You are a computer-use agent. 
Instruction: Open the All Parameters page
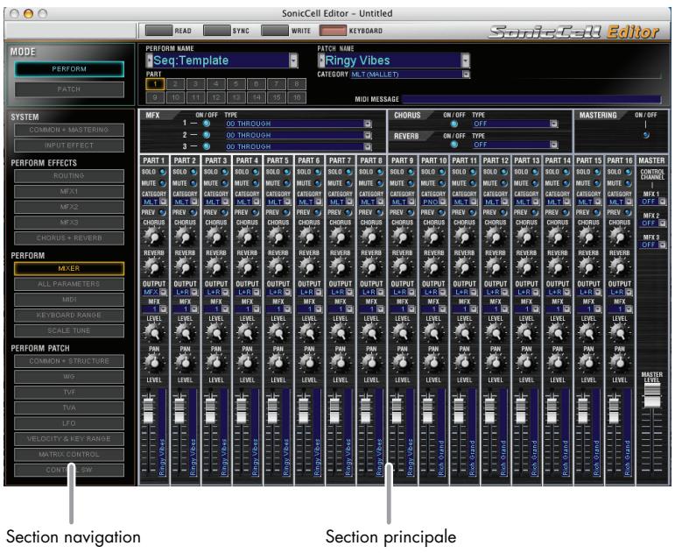point(69,284)
